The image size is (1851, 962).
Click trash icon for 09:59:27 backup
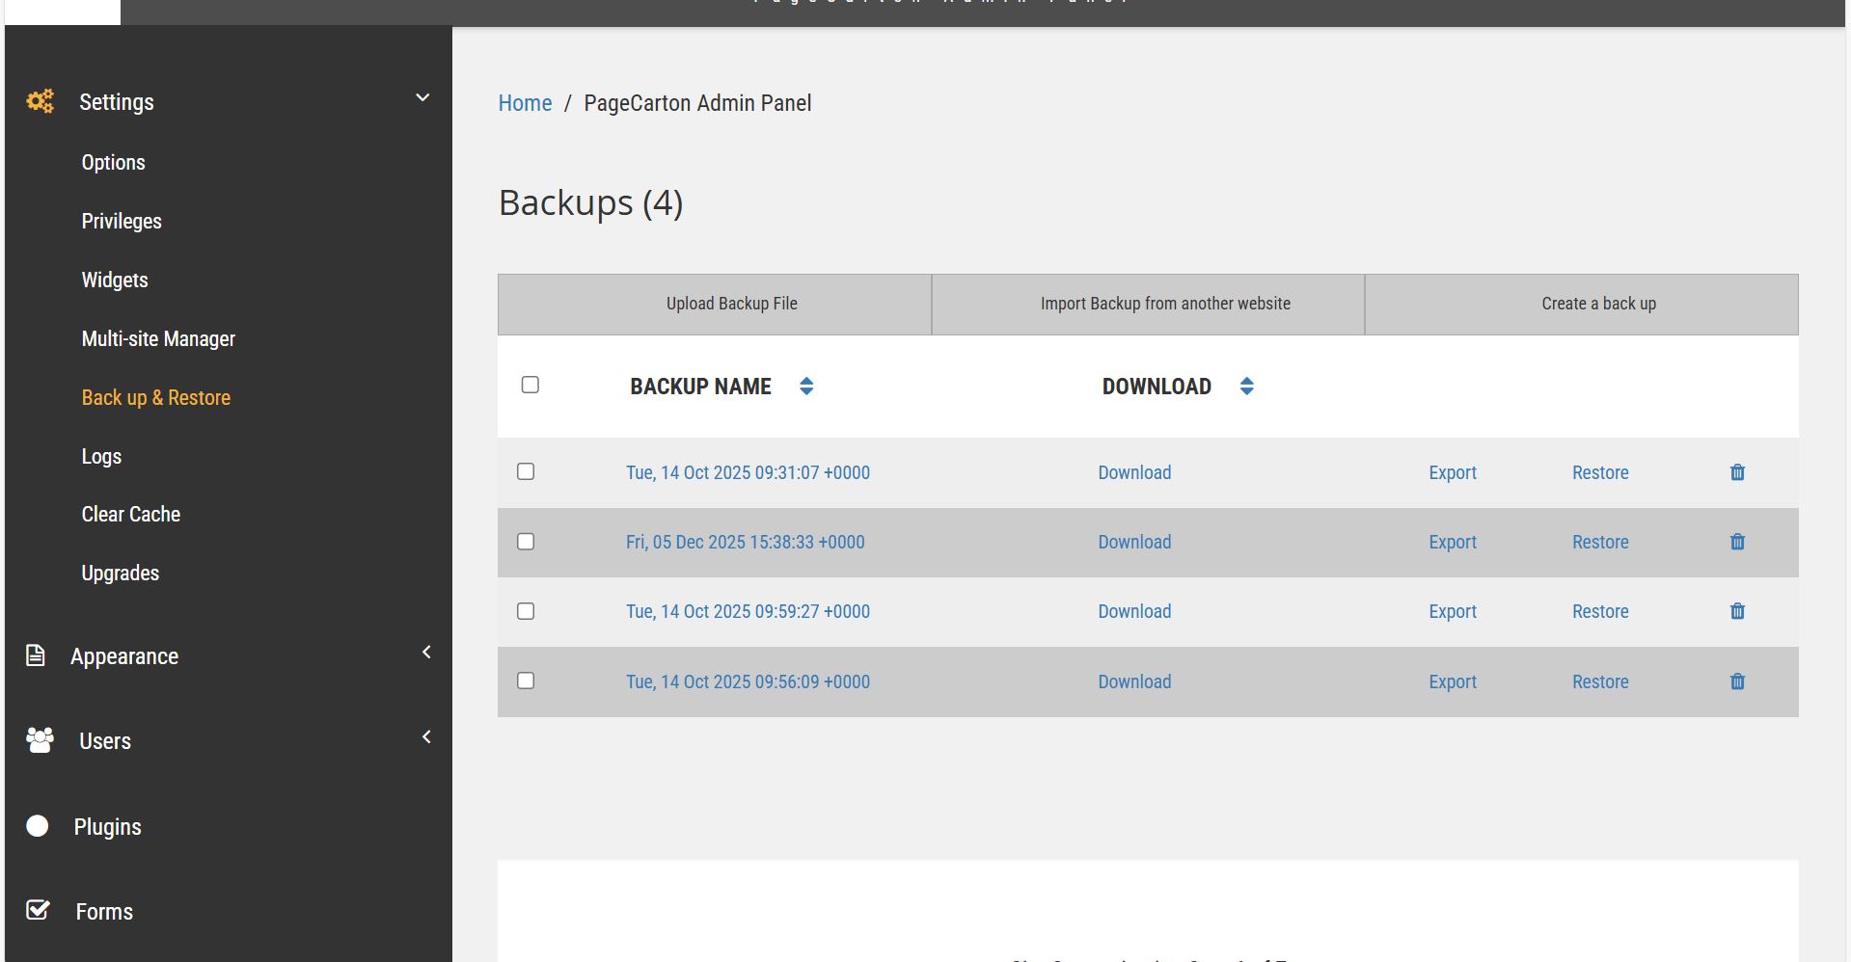[x=1737, y=611]
